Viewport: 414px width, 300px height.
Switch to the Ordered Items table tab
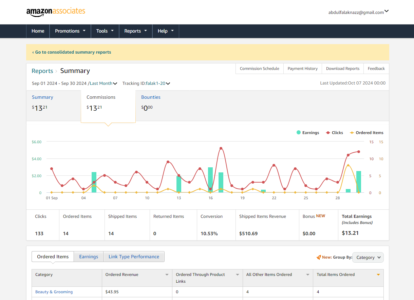[53, 257]
